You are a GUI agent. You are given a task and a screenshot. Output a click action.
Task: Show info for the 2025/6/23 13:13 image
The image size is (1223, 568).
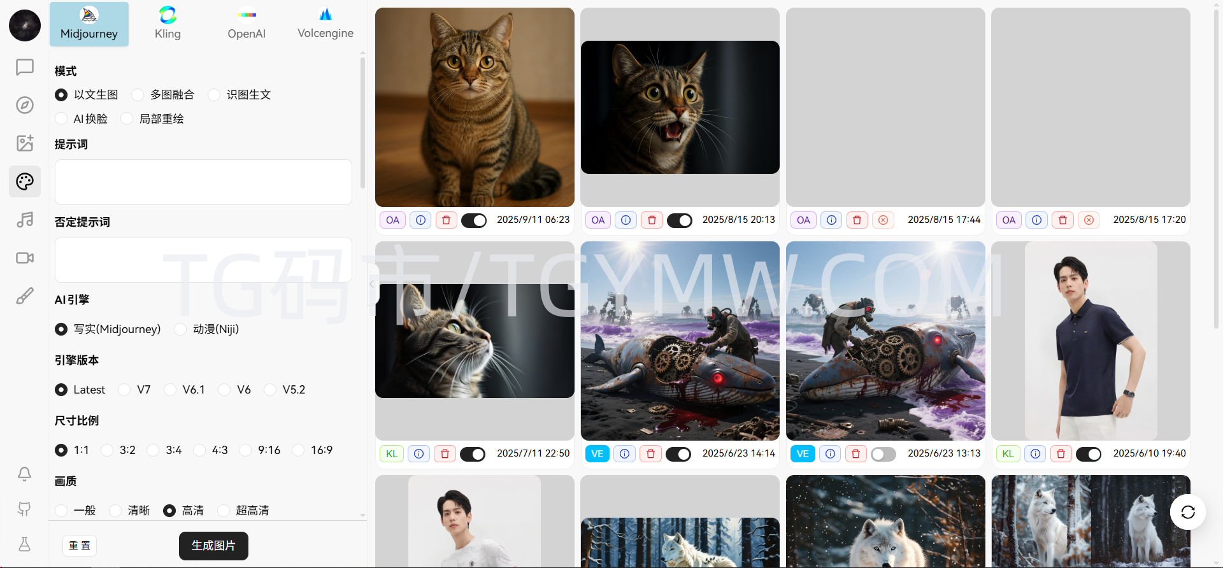click(x=830, y=454)
